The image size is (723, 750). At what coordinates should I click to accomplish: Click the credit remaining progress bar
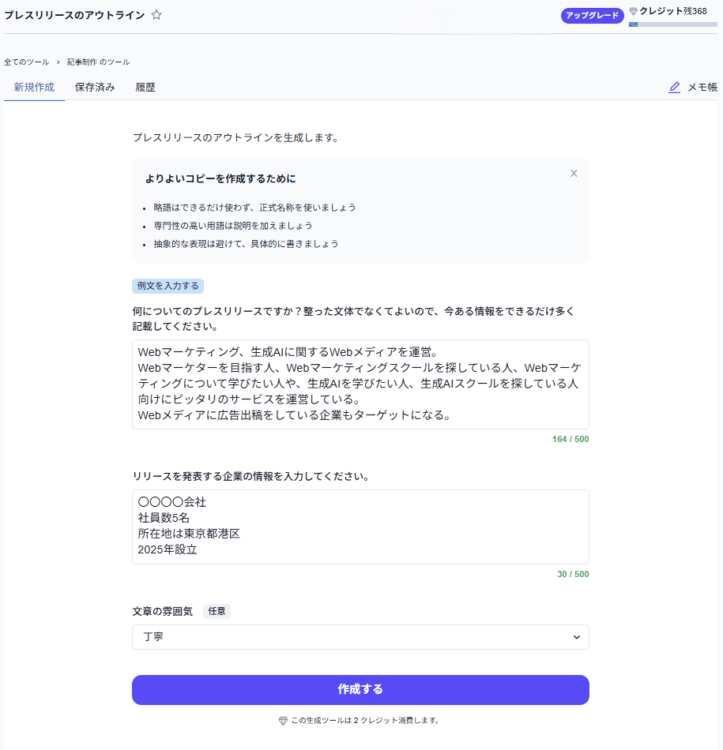pyautogui.click(x=672, y=24)
